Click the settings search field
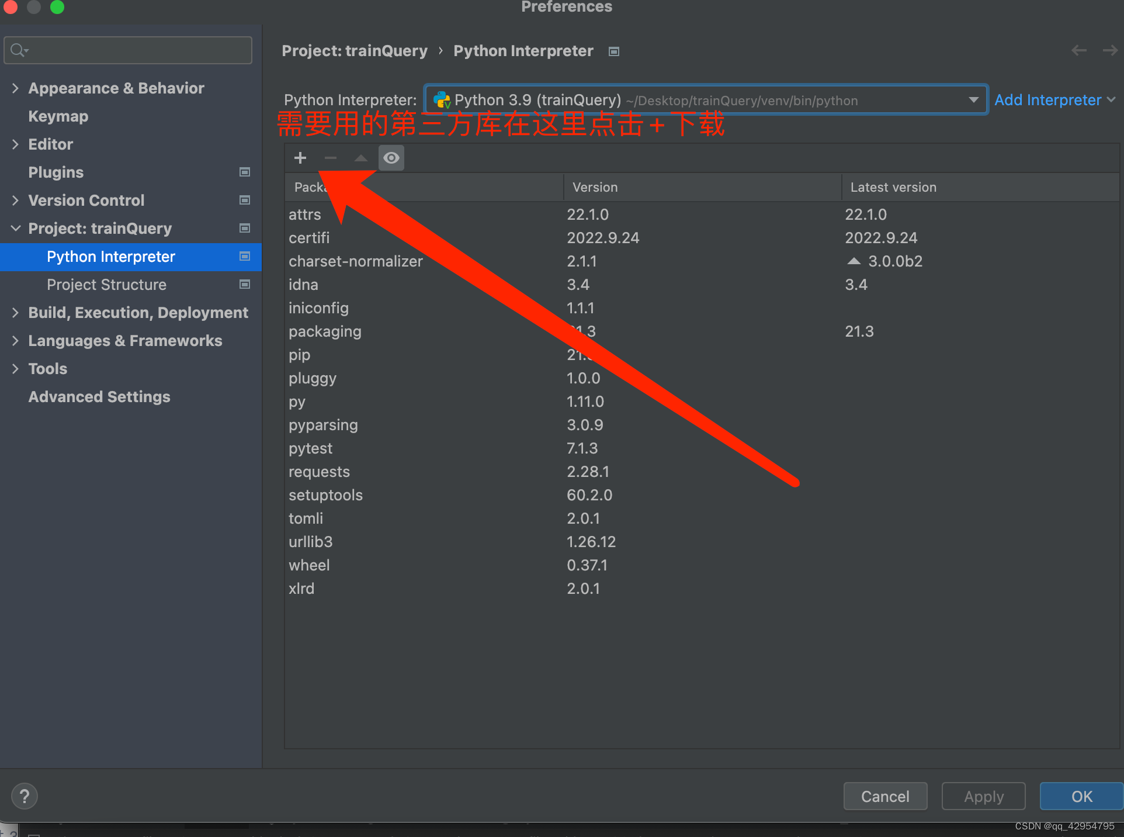Viewport: 1124px width, 837px height. click(x=128, y=50)
